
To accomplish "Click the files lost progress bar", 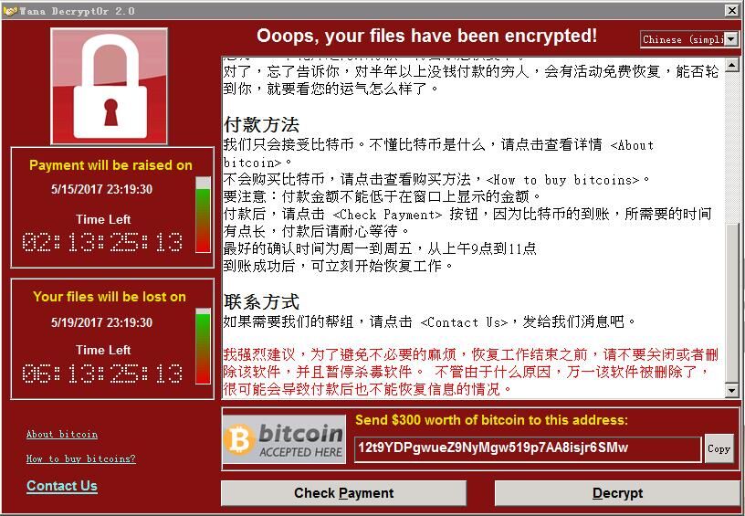I will (x=203, y=346).
